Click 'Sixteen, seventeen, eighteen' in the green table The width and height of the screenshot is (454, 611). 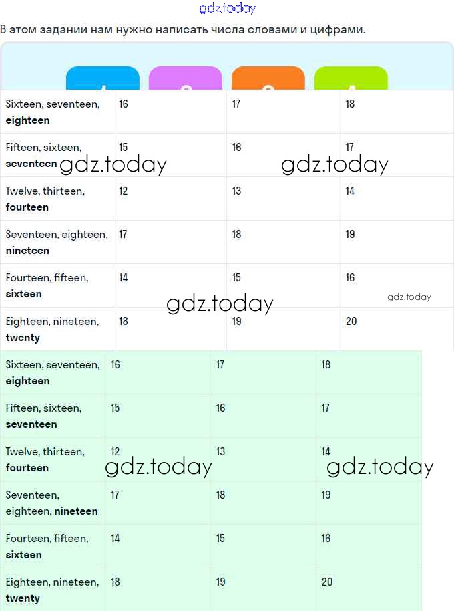coord(53,372)
